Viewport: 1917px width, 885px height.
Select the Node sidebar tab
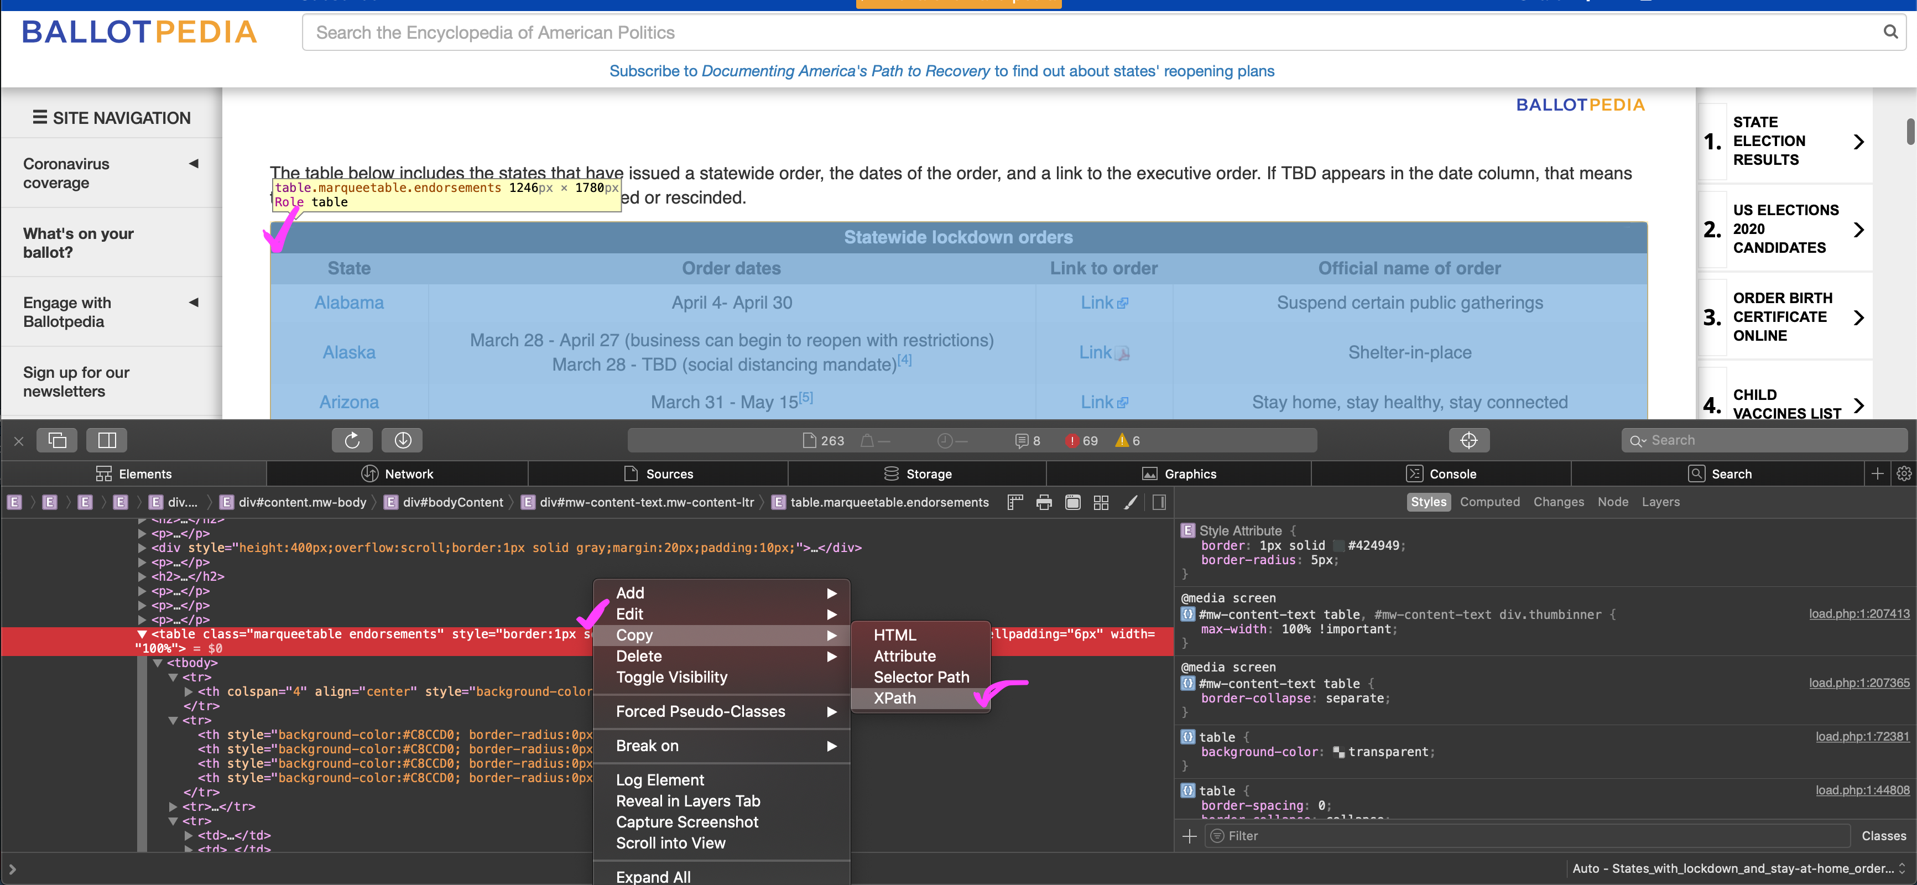click(x=1613, y=502)
